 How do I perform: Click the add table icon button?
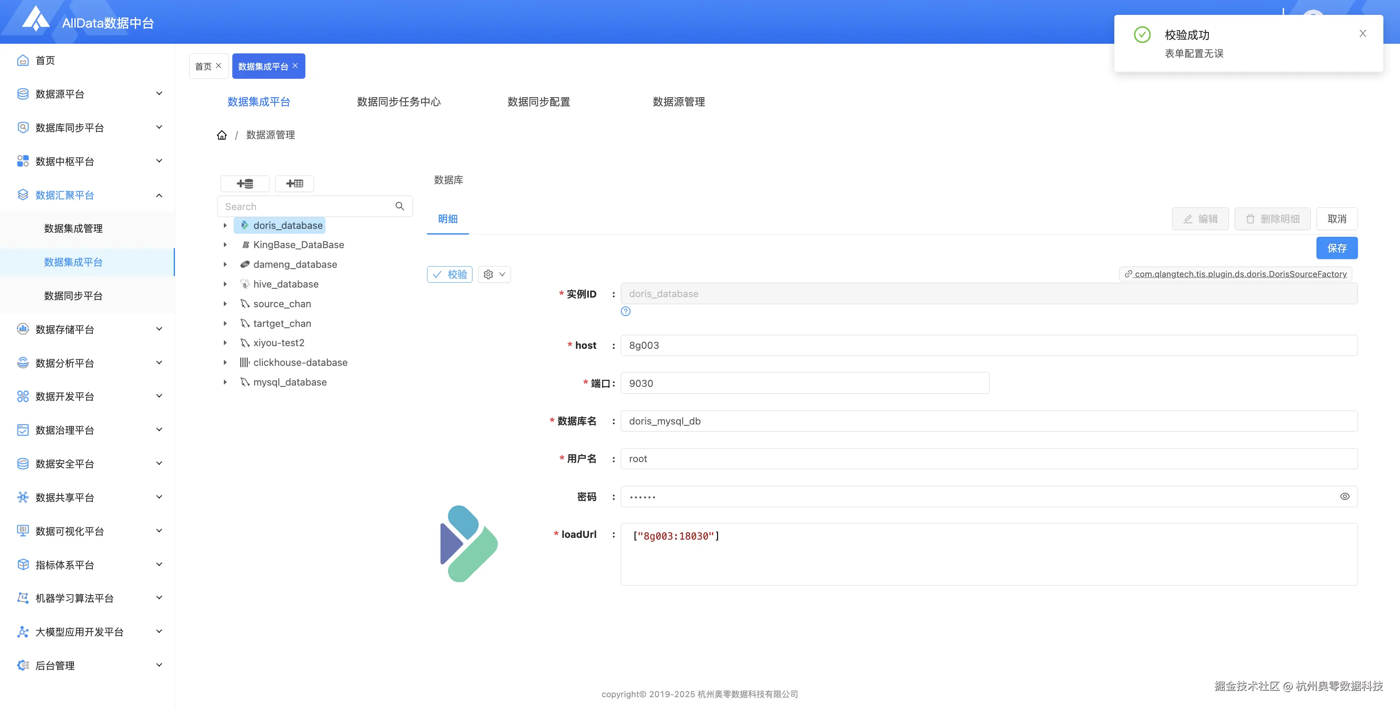click(x=294, y=184)
